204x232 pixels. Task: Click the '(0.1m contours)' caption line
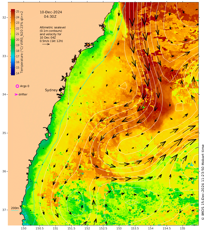[51, 31]
